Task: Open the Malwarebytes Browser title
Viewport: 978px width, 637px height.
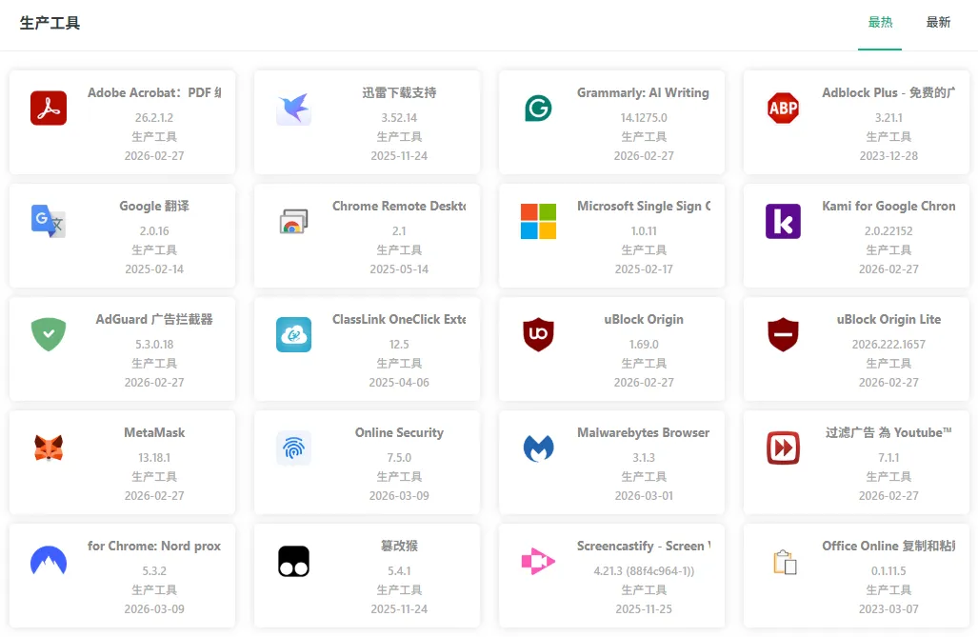Action: tap(643, 432)
